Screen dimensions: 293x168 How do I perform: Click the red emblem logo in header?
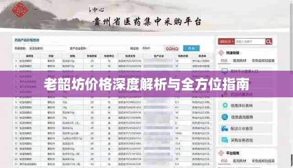[x=20, y=10]
